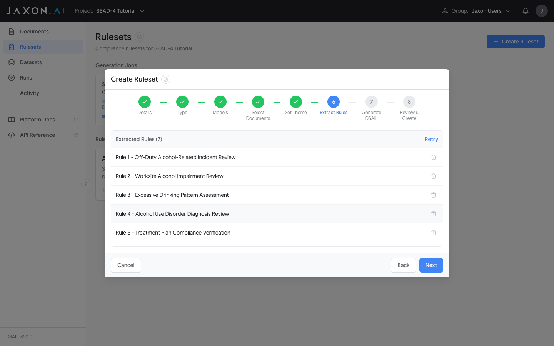The width and height of the screenshot is (554, 346).
Task: Open the Documents section icon in sidebar
Action: point(12,31)
